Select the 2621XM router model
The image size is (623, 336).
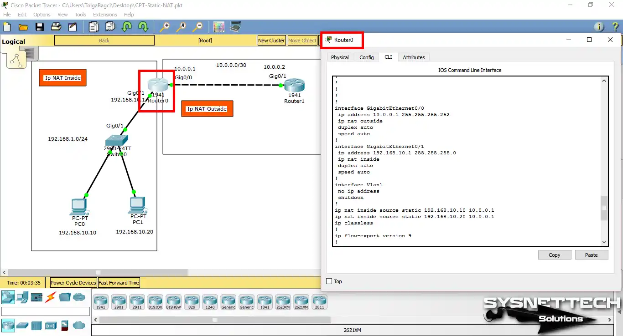(x=301, y=301)
